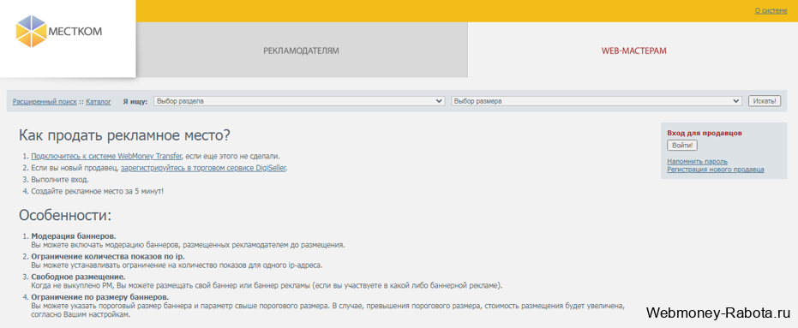
Task: Click Создайте рекламное место за 5 минут! step
Action: 97,192
